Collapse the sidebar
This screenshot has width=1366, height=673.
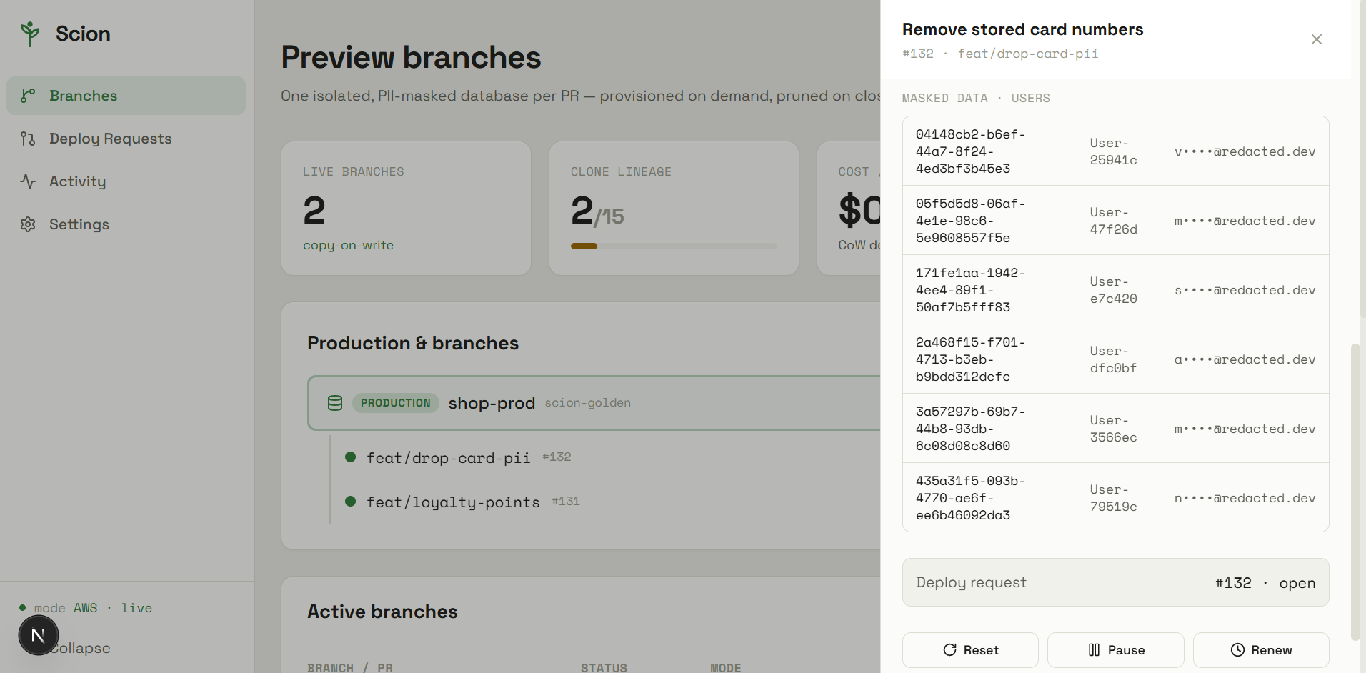(x=82, y=648)
